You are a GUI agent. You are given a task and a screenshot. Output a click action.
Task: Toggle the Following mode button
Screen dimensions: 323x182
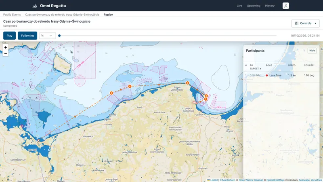click(27, 36)
